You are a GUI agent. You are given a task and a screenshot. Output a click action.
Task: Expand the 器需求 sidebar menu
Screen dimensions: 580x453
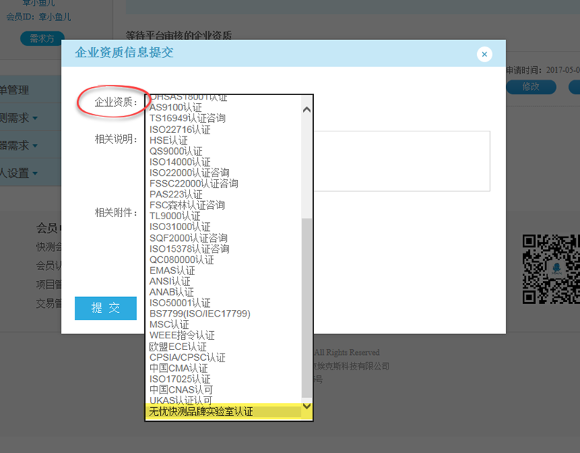pyautogui.click(x=20, y=146)
